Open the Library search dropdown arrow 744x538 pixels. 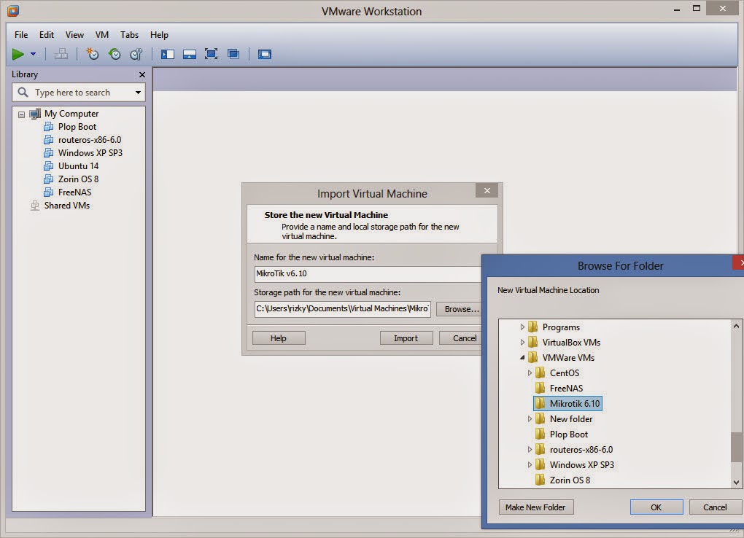click(x=138, y=93)
